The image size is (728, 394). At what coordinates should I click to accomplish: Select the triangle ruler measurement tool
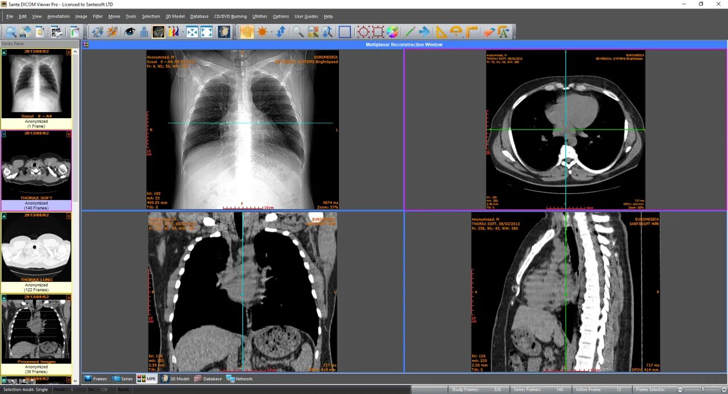coord(441,32)
